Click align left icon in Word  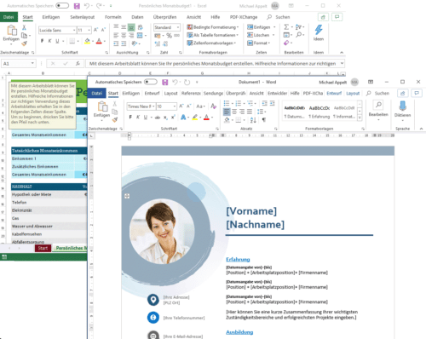(x=227, y=112)
